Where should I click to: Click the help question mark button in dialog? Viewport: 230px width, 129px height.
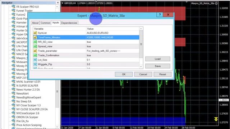point(160,15)
